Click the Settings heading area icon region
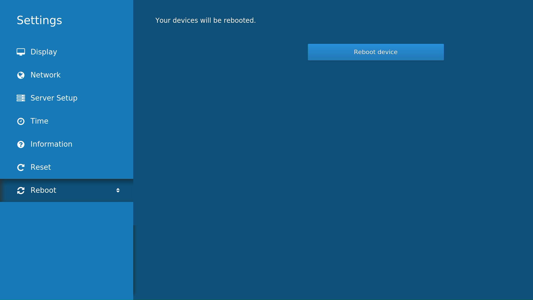Image resolution: width=533 pixels, height=300 pixels. 39,20
